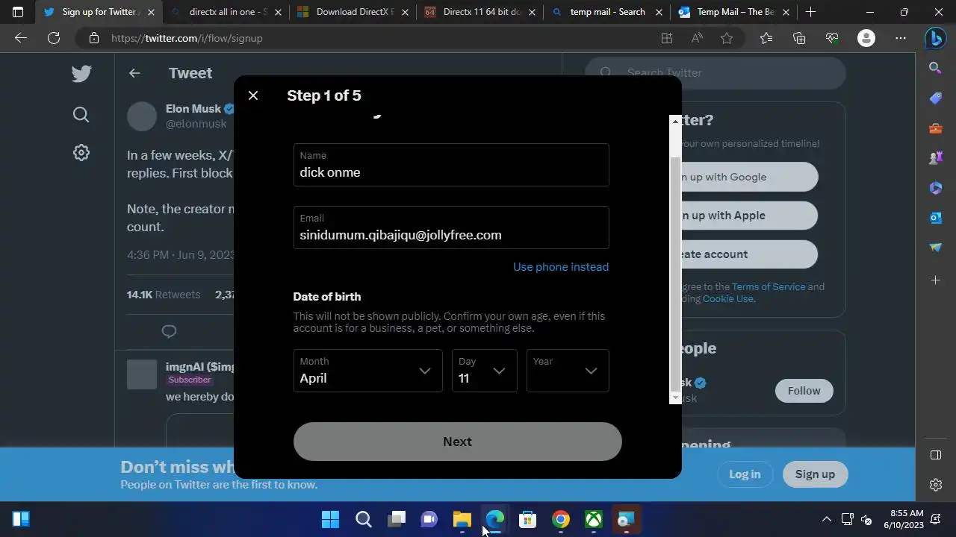Click the Sign up button in the bottom banner
The width and height of the screenshot is (956, 537).
pos(815,474)
